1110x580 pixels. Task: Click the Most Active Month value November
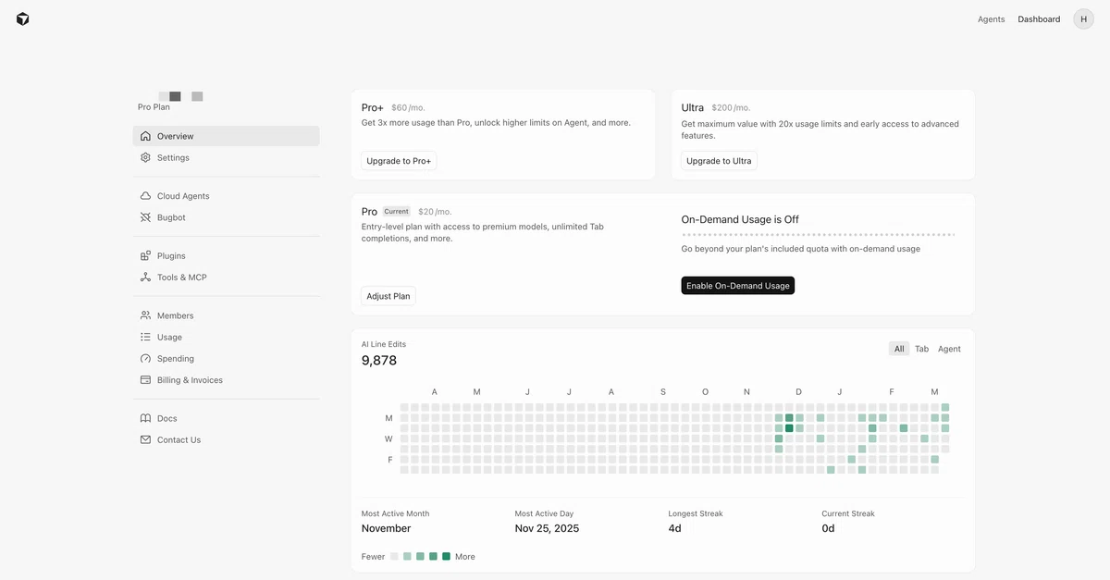tap(387, 528)
